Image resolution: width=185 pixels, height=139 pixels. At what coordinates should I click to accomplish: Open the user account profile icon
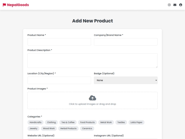coord(181,5)
